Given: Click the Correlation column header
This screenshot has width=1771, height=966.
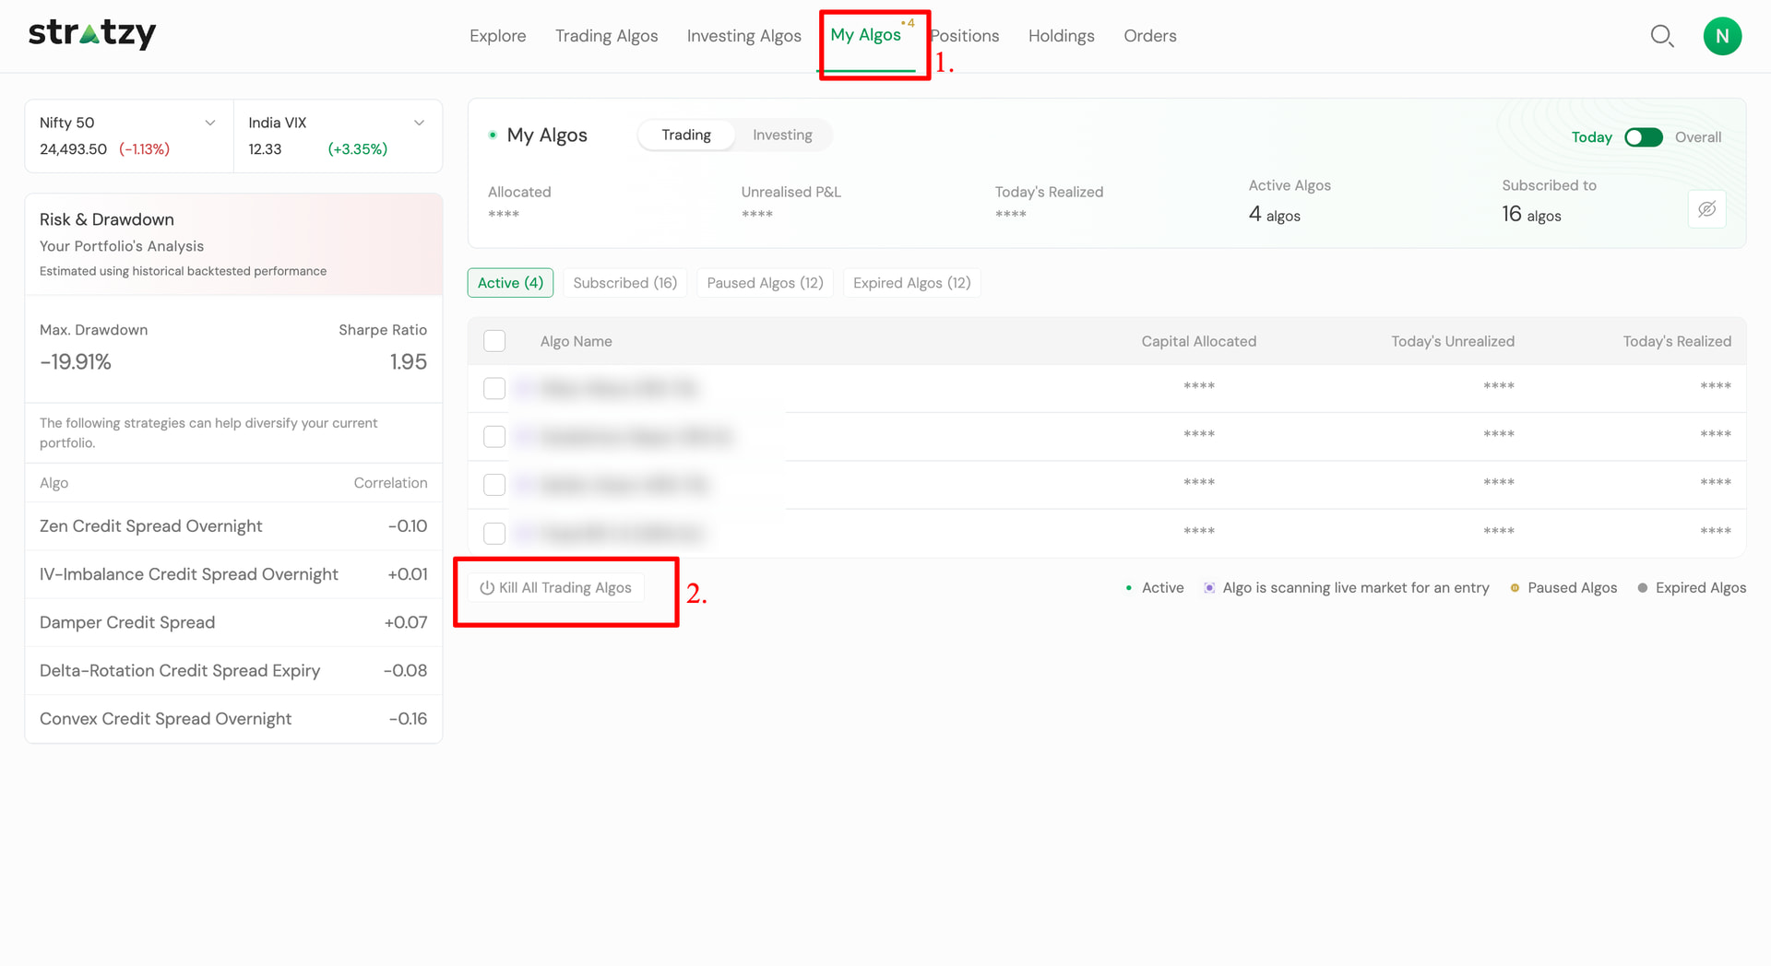Looking at the screenshot, I should 390,483.
